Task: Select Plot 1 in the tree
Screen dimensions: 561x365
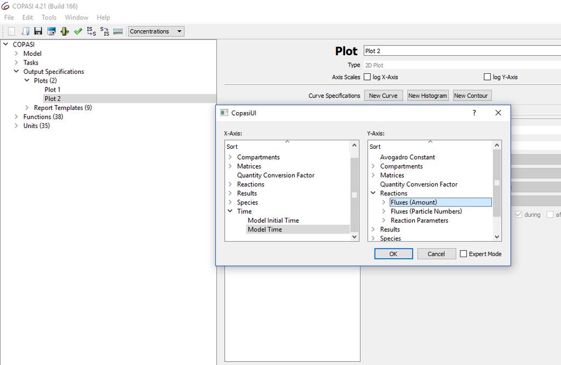Action: [x=53, y=90]
